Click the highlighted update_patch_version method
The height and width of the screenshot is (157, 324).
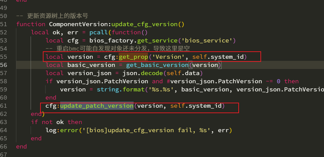coord(97,106)
